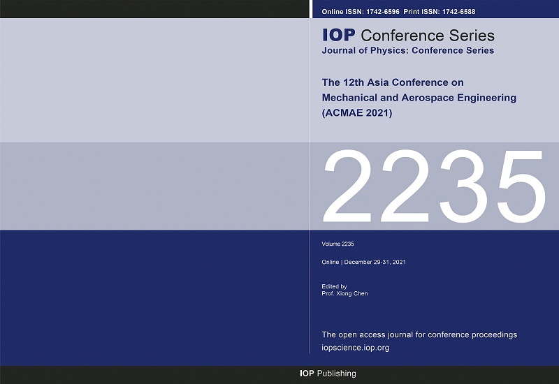Click the large 2235 volume number
Viewport: 559px width, 384px height.
pyautogui.click(x=434, y=186)
